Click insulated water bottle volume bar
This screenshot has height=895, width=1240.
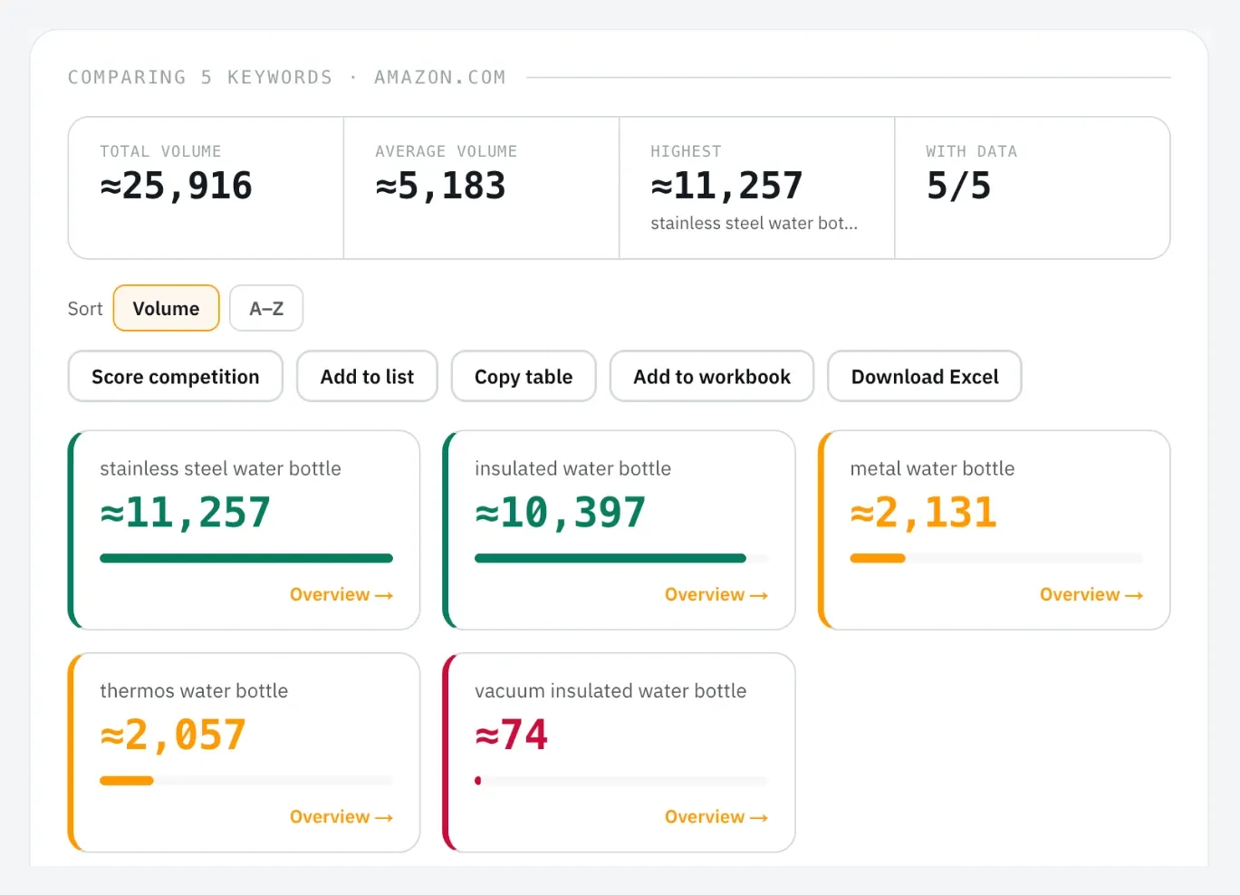tap(621, 558)
